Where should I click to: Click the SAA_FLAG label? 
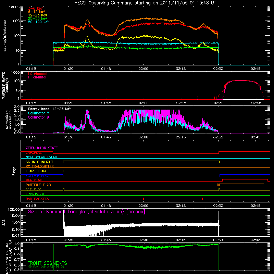[34, 180]
